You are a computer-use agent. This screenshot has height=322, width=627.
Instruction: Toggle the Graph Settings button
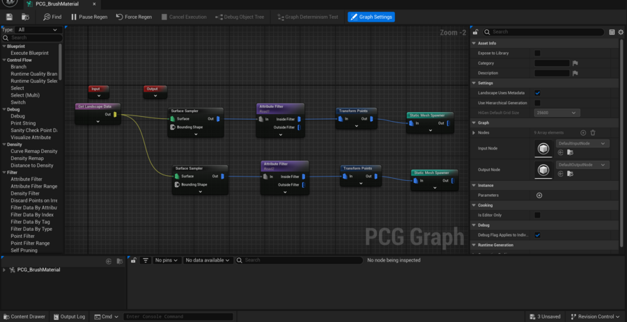click(x=371, y=17)
